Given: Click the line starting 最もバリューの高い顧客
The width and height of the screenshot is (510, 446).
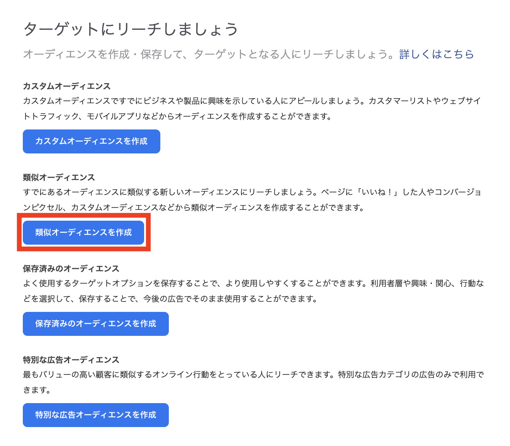Looking at the screenshot, I should 253,375.
